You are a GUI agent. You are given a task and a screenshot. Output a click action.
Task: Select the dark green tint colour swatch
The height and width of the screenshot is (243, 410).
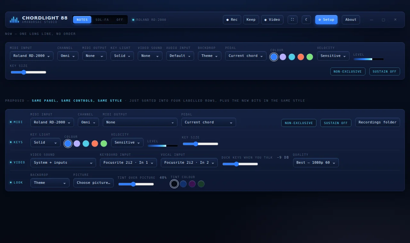click(x=201, y=184)
